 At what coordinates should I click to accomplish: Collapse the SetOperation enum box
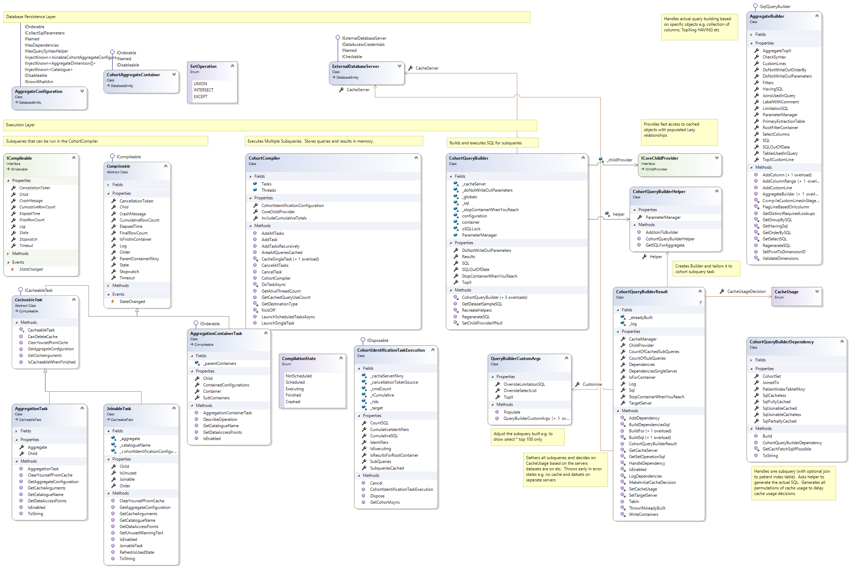[232, 66]
